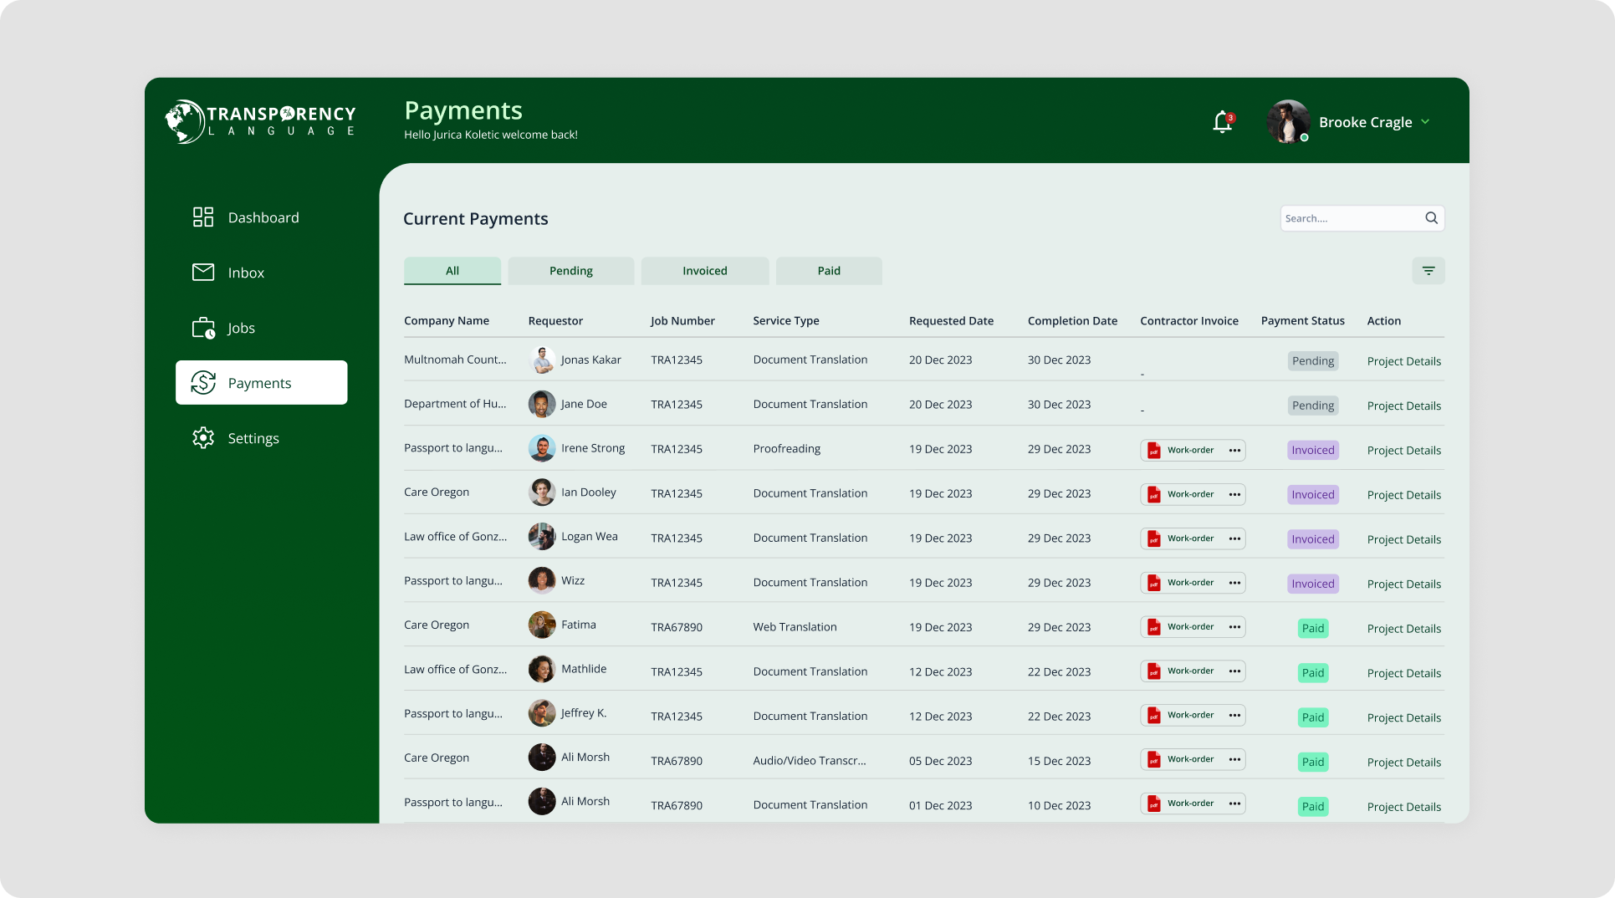The width and height of the screenshot is (1615, 898).
Task: Click Proofreading service type
Action: point(786,449)
